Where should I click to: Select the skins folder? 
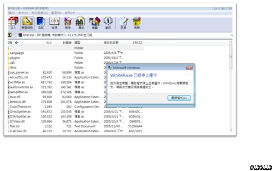(13, 68)
